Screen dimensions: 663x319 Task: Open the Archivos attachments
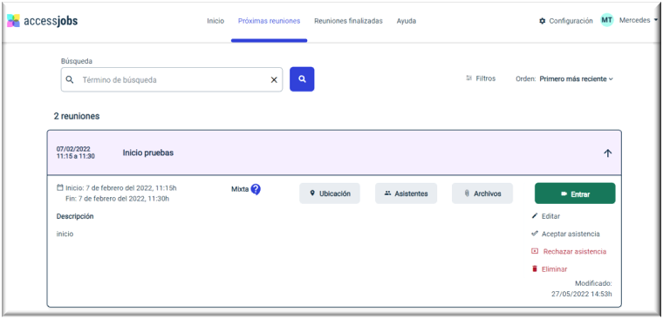pyautogui.click(x=482, y=193)
